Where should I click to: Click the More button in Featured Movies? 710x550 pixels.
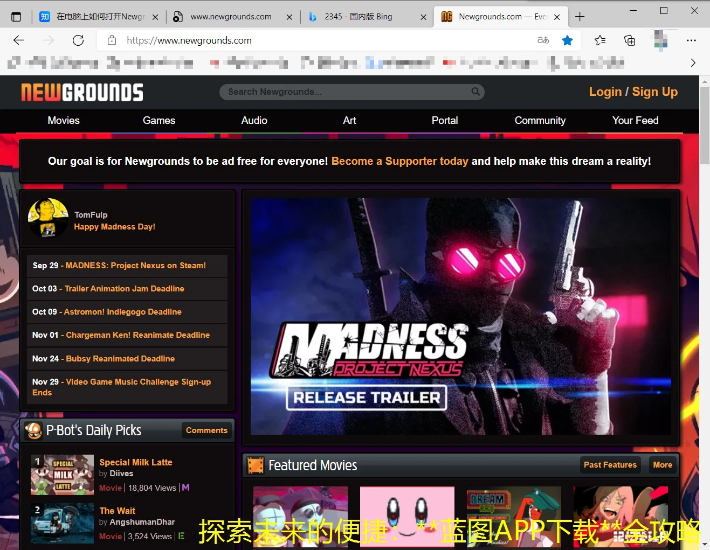coord(662,465)
